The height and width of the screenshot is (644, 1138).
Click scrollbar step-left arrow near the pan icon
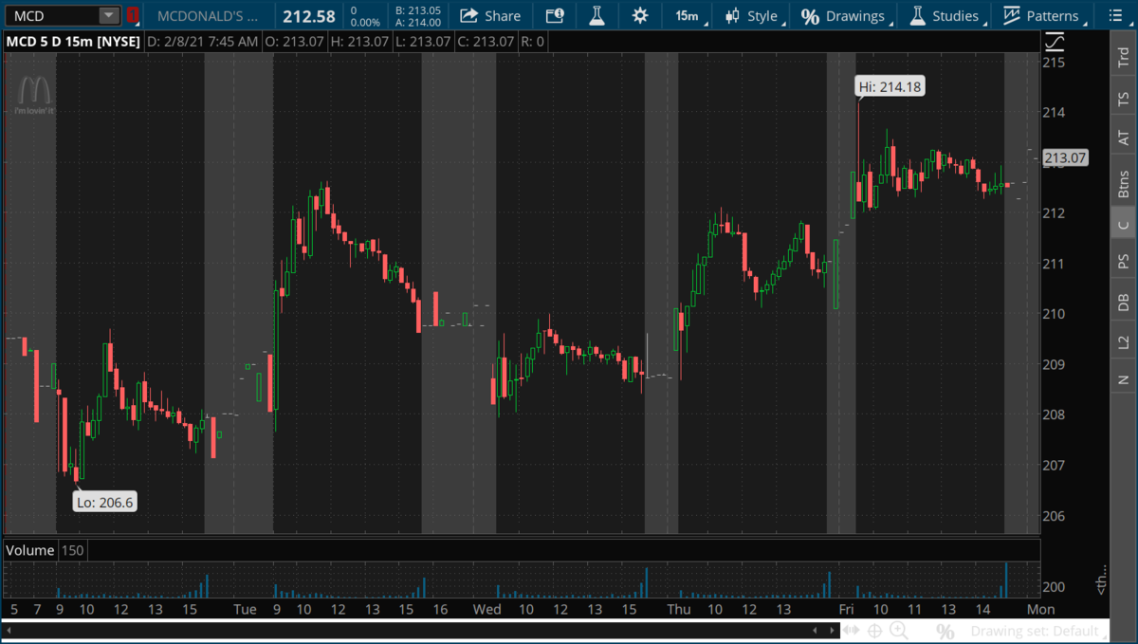tap(816, 630)
